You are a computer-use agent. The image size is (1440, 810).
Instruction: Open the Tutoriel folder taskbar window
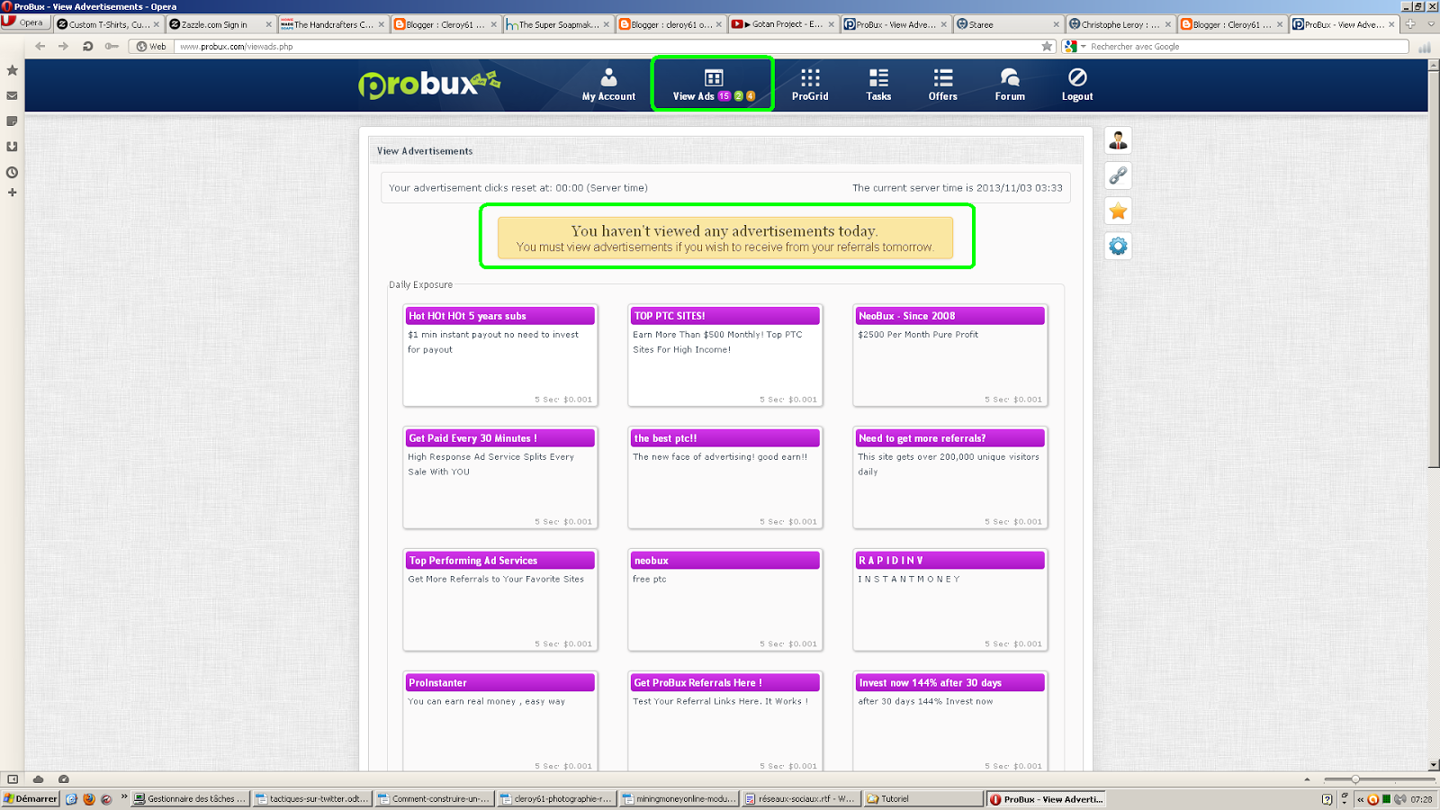tap(922, 798)
